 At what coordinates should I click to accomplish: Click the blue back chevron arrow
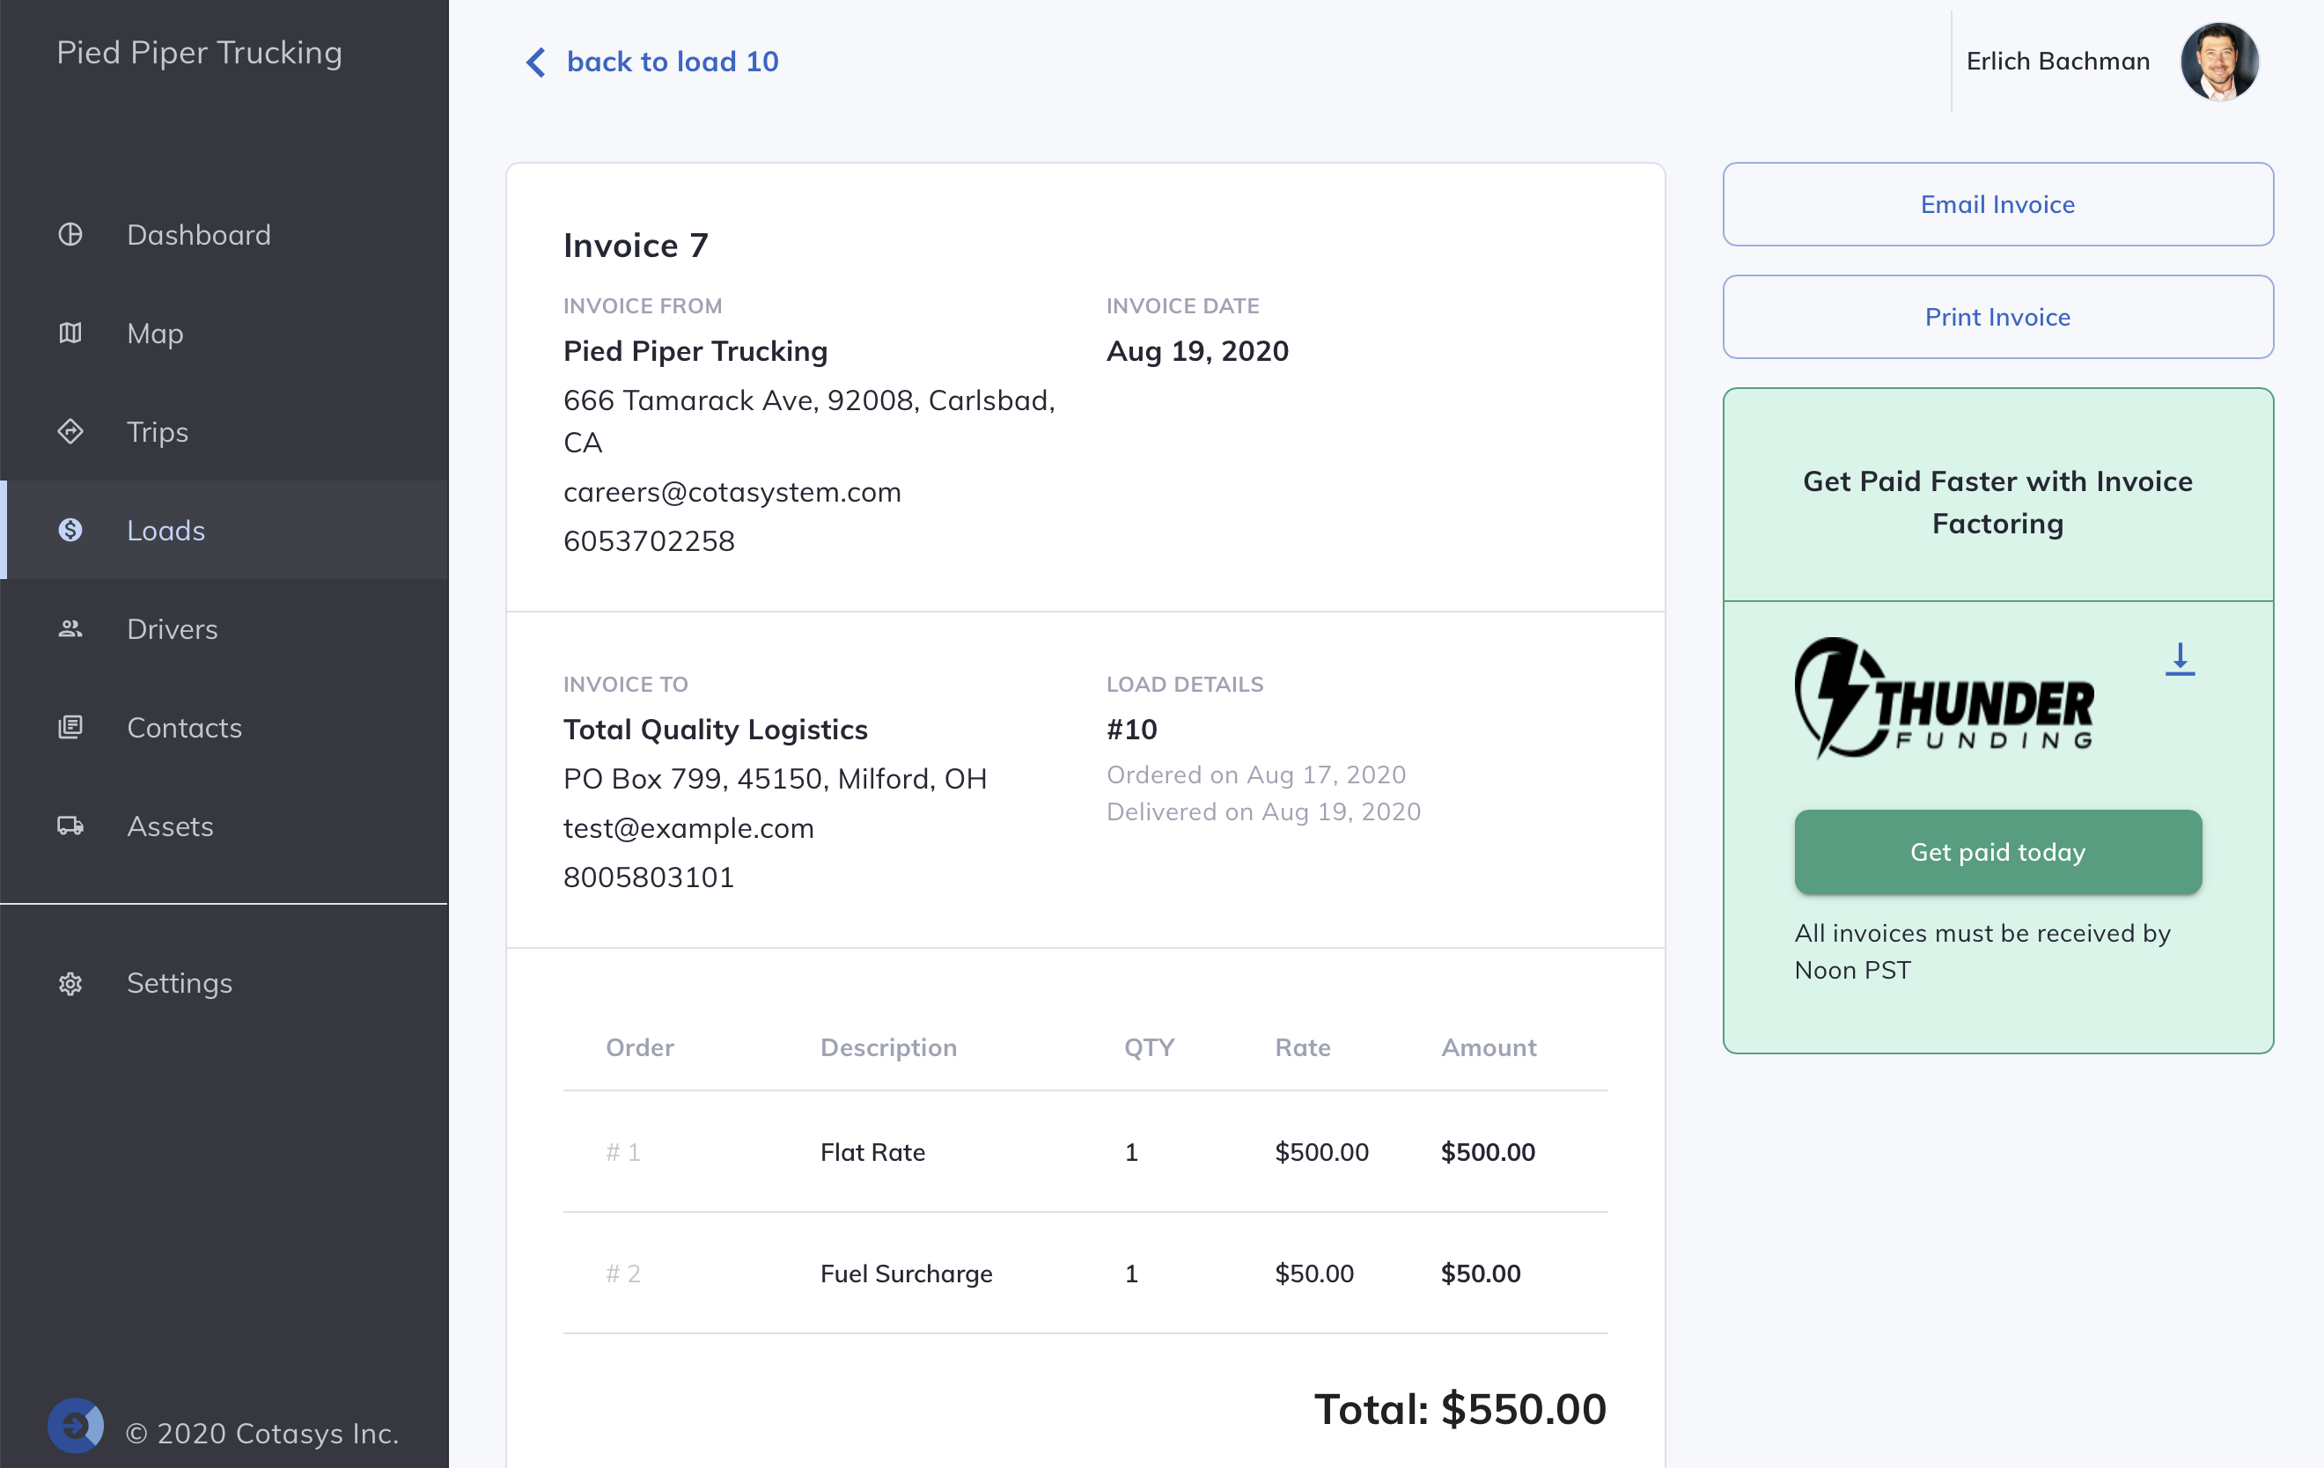pyautogui.click(x=535, y=62)
